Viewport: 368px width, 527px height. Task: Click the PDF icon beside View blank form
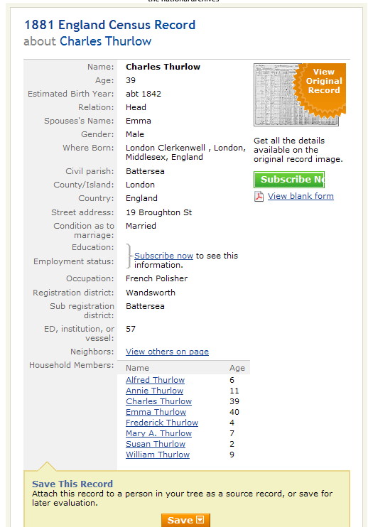[259, 196]
